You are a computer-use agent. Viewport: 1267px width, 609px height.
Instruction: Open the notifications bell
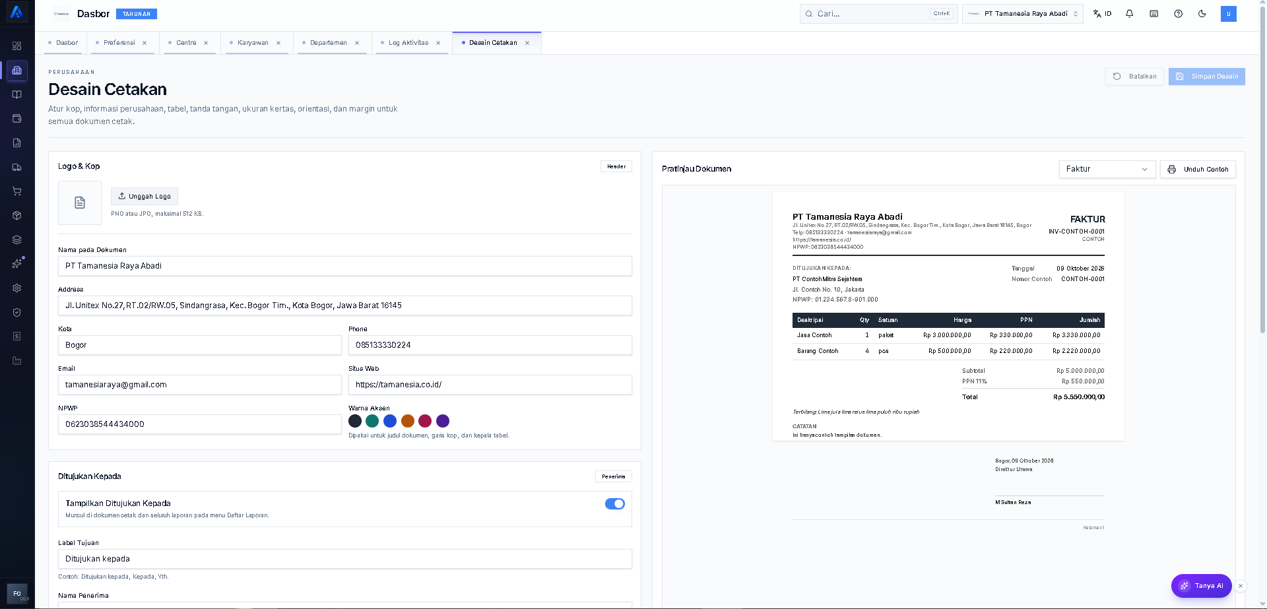tap(1129, 14)
